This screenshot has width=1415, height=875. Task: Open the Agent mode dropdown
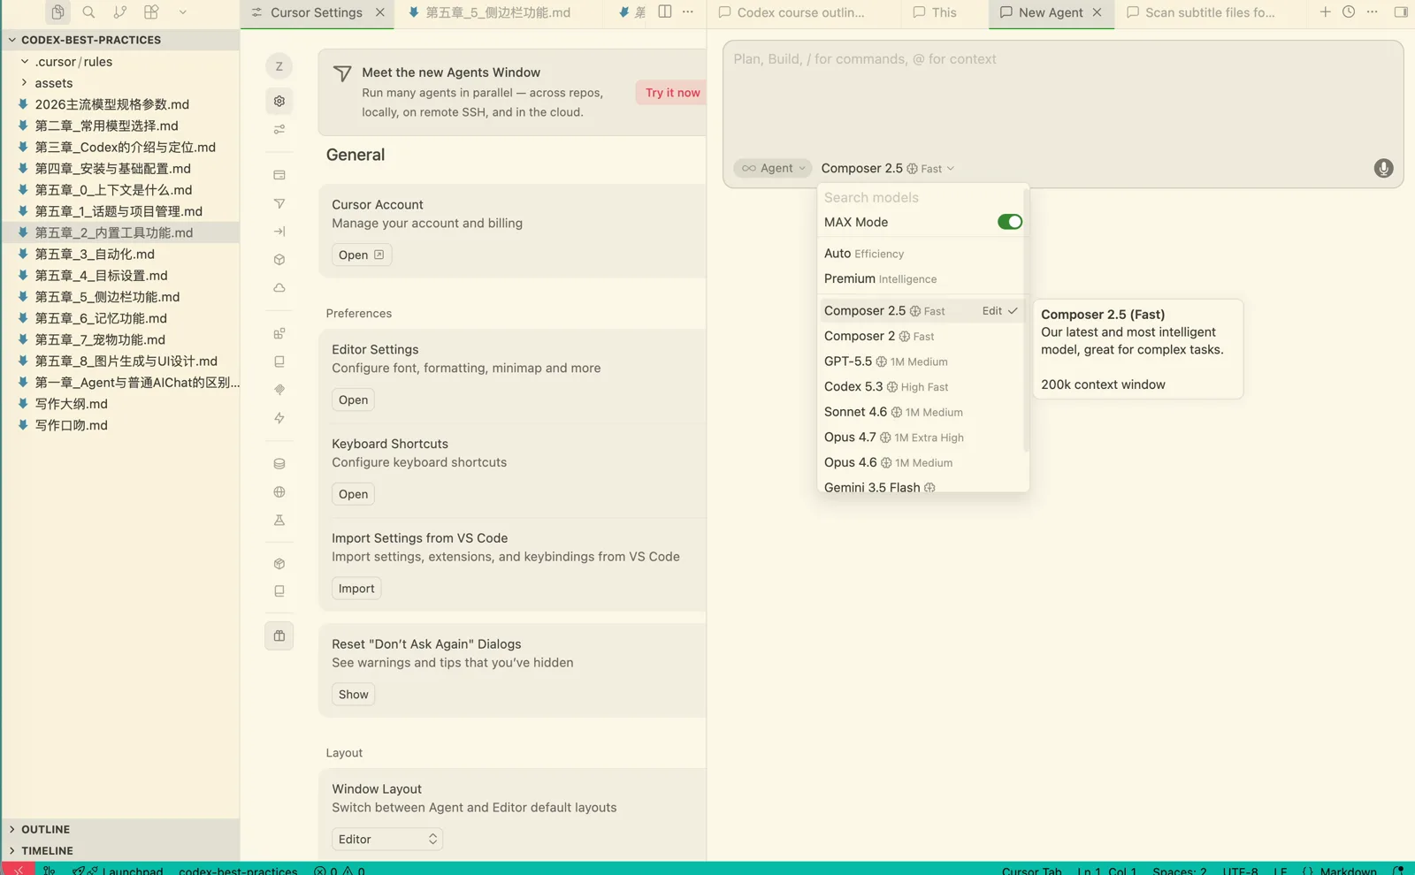(773, 168)
